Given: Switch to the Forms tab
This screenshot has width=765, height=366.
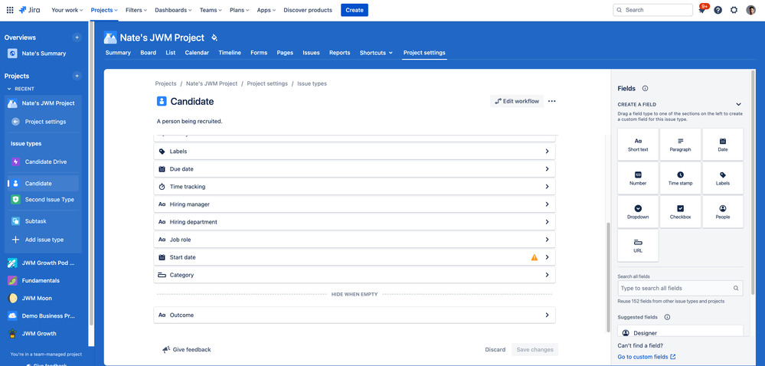Looking at the screenshot, I should [x=259, y=53].
